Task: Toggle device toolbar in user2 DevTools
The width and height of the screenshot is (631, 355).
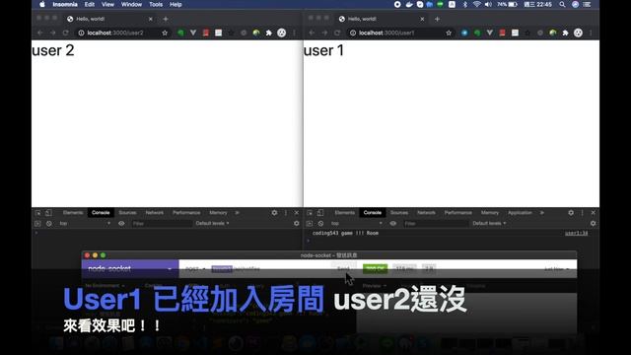Action: 48,213
